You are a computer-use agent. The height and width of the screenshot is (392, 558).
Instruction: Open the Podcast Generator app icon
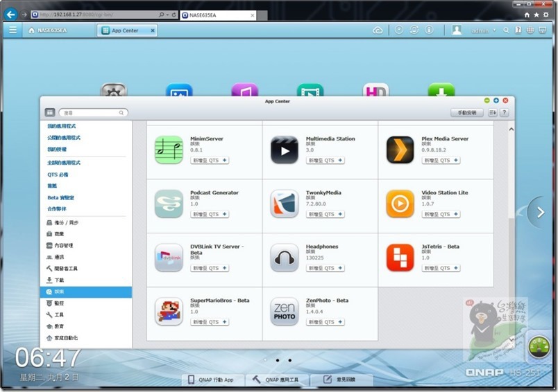coord(169,204)
